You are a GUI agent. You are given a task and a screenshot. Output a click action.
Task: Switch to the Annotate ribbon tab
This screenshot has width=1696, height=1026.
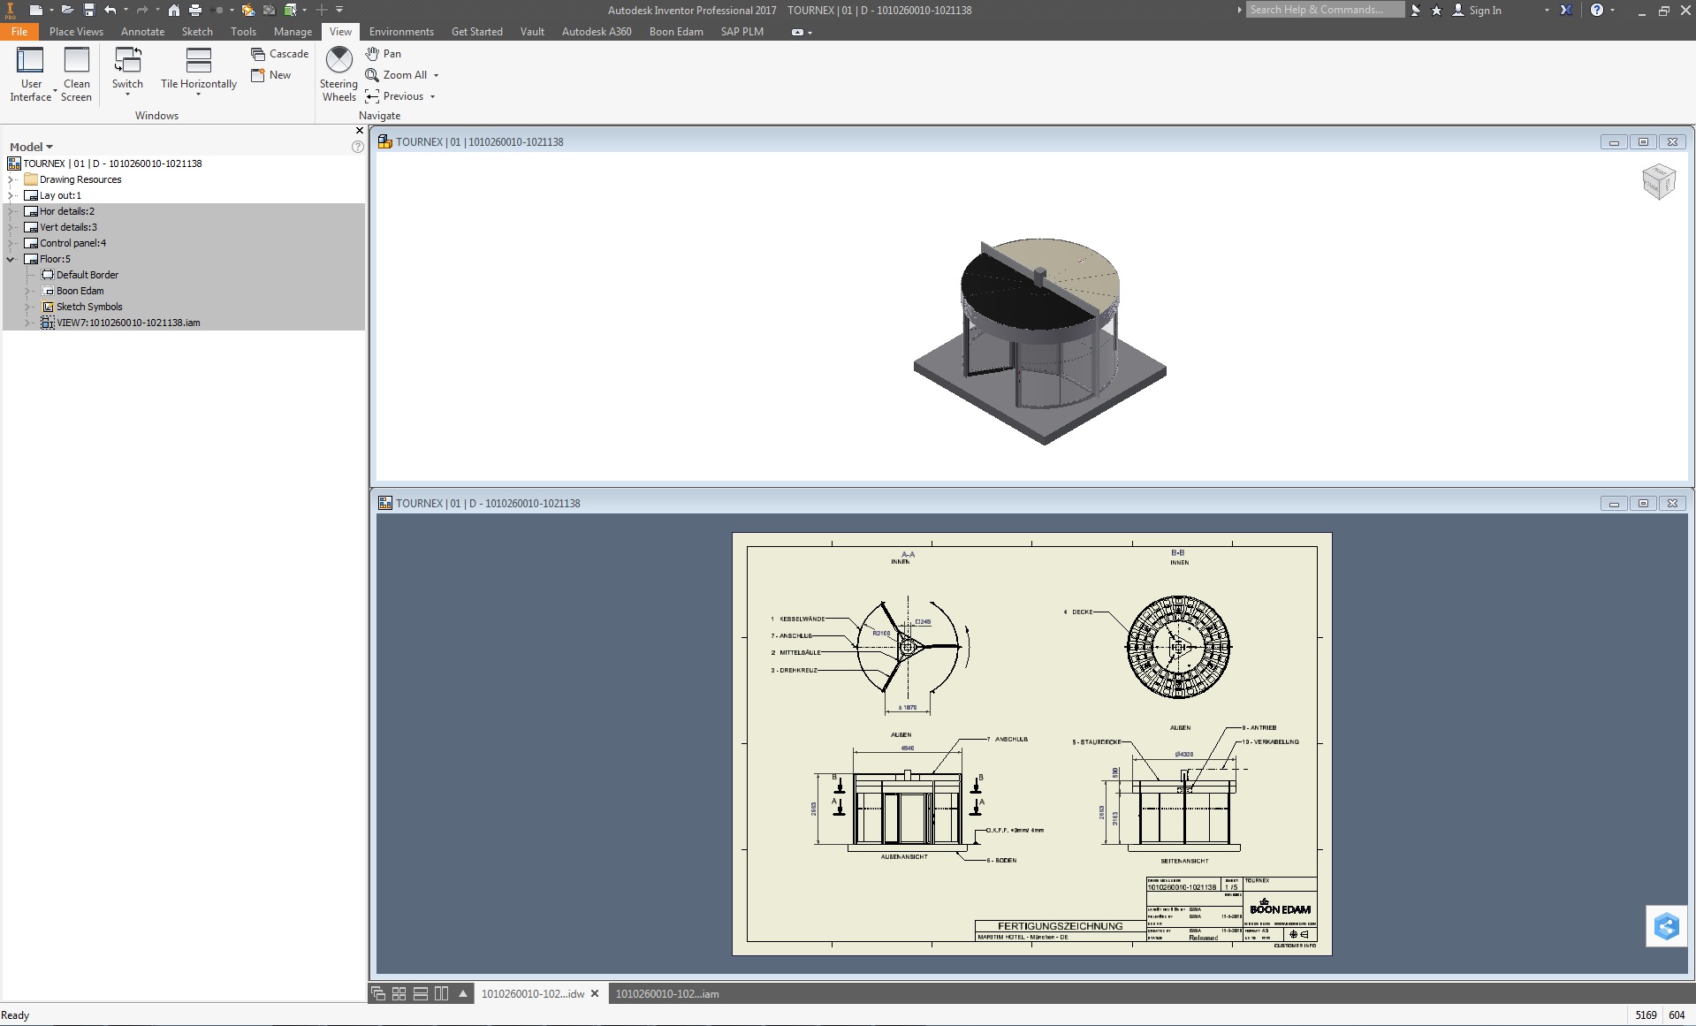point(142,32)
